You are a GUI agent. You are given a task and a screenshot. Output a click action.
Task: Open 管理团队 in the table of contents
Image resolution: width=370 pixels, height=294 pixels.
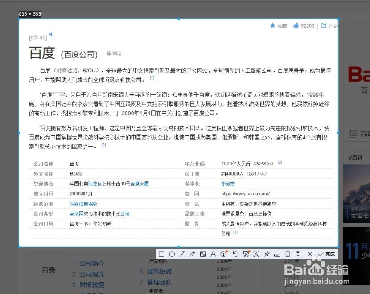pyautogui.click(x=159, y=282)
